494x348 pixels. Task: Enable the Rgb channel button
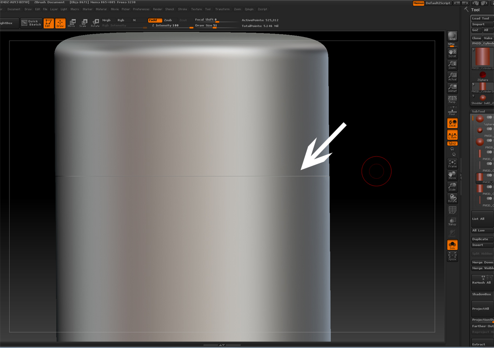click(121, 20)
